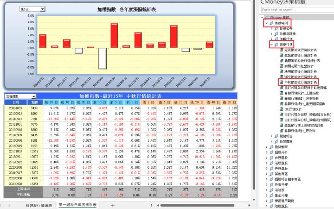Click the 聖誕節前後行情統計表 report icon
This screenshot has height=209, width=334.
click(281, 55)
